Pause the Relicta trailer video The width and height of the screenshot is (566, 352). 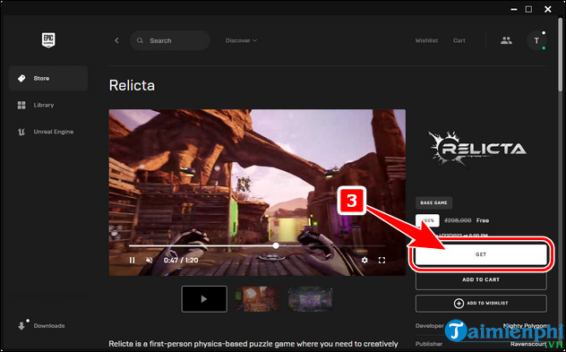(133, 260)
